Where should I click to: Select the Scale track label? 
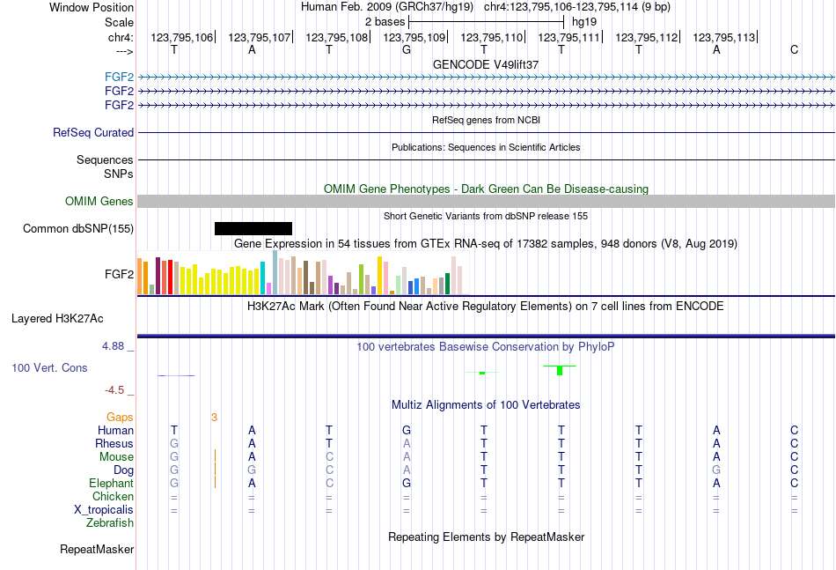[119, 22]
